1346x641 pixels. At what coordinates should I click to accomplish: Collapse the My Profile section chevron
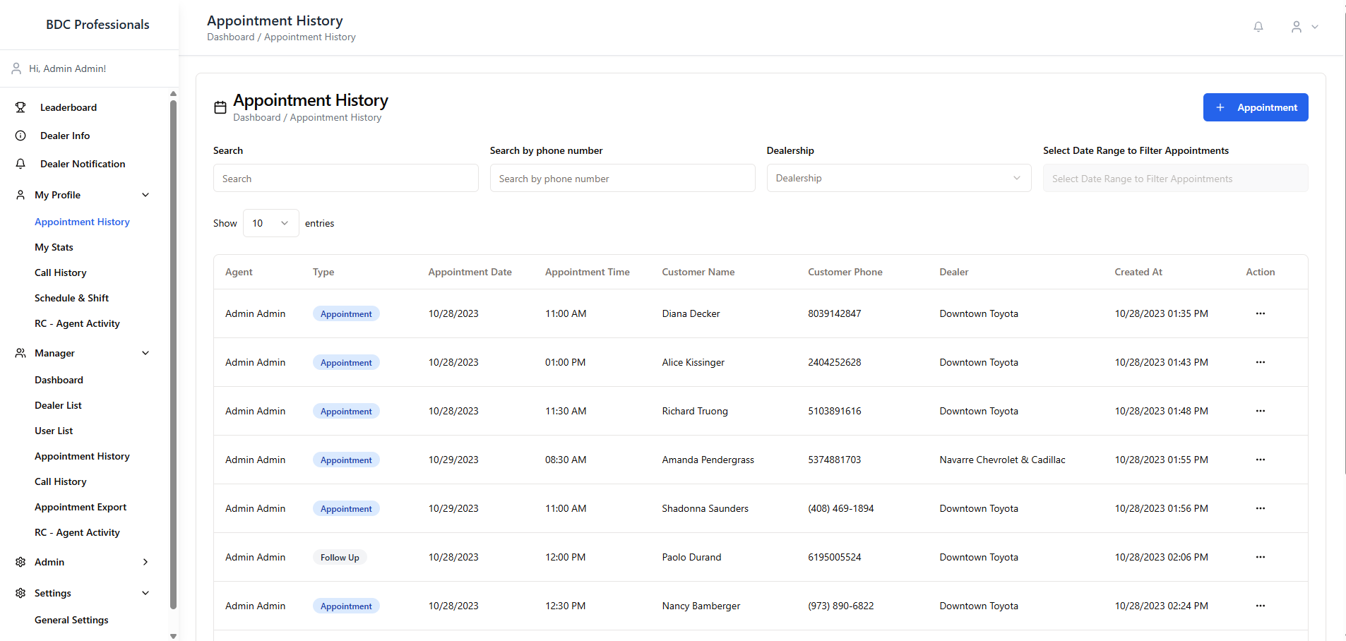coord(145,195)
